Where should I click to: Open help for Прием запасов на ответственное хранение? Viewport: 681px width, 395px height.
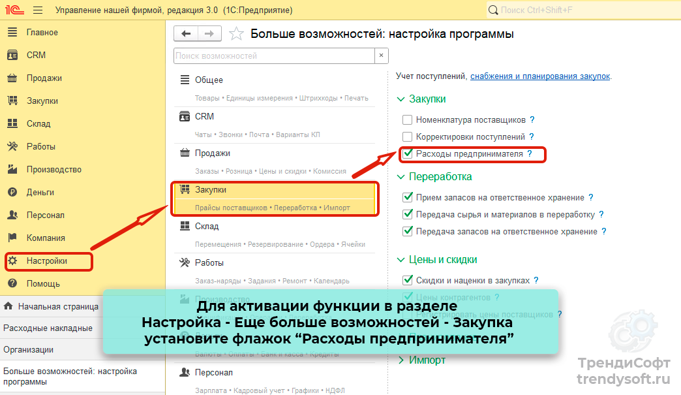(x=591, y=197)
